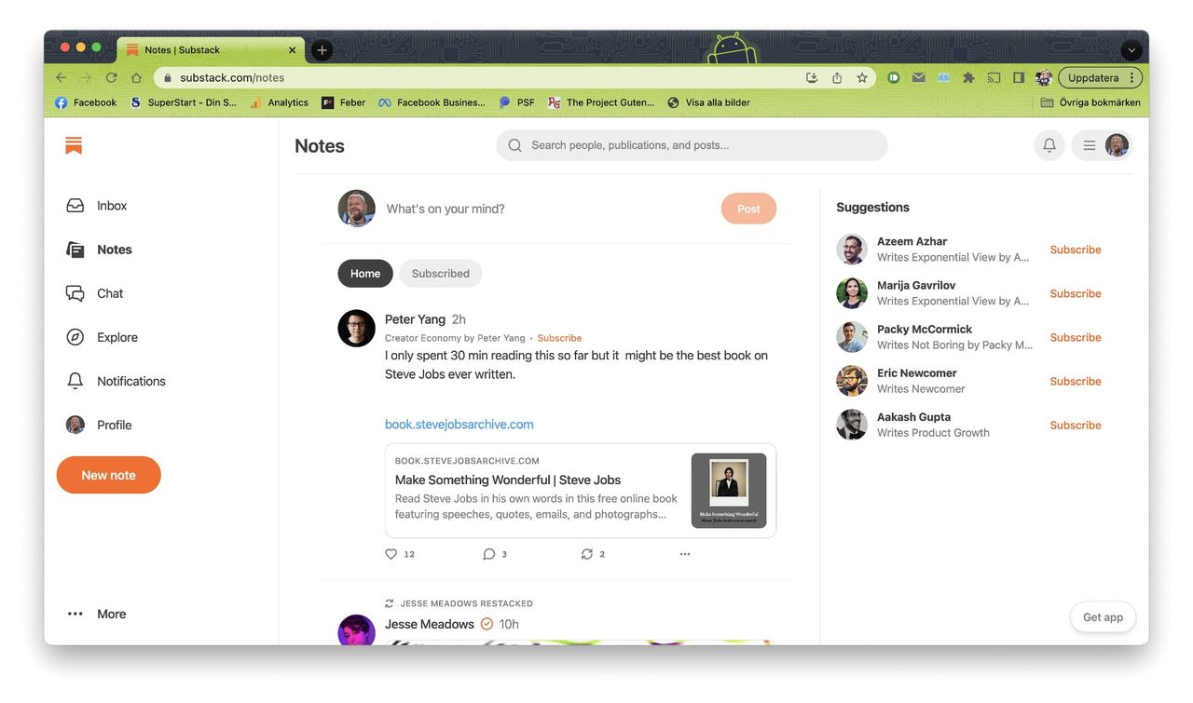Open the Make Something Wonderful thumbnail
The width and height of the screenshot is (1193, 703).
[728, 491]
